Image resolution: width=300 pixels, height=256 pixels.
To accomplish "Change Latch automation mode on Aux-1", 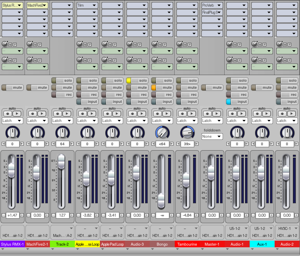I will click(262, 121).
